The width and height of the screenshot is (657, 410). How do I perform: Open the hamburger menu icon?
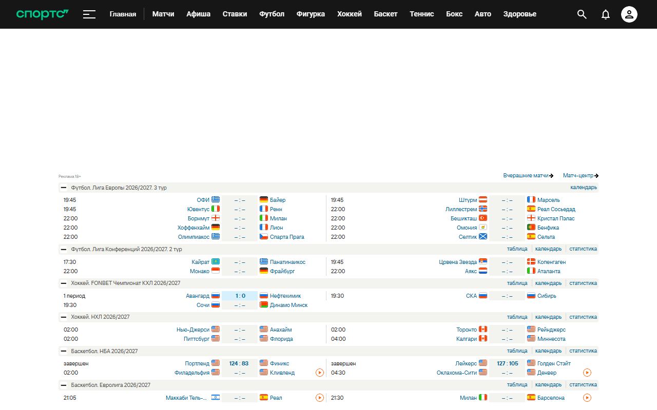[89, 14]
